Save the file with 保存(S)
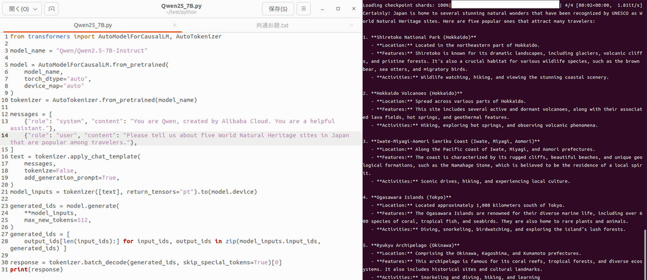This screenshot has height=280, width=647. [278, 9]
